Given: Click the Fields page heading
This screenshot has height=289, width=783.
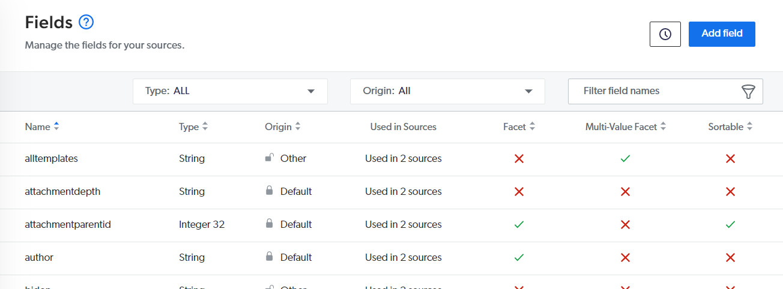Looking at the screenshot, I should (x=49, y=22).
